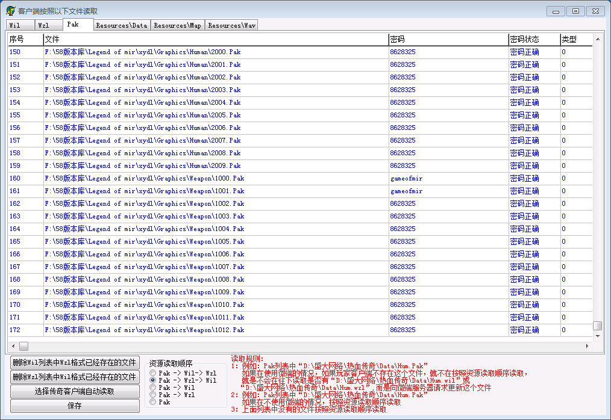
Task: Select row with Human\2002.Pak file
Action: [x=300, y=77]
